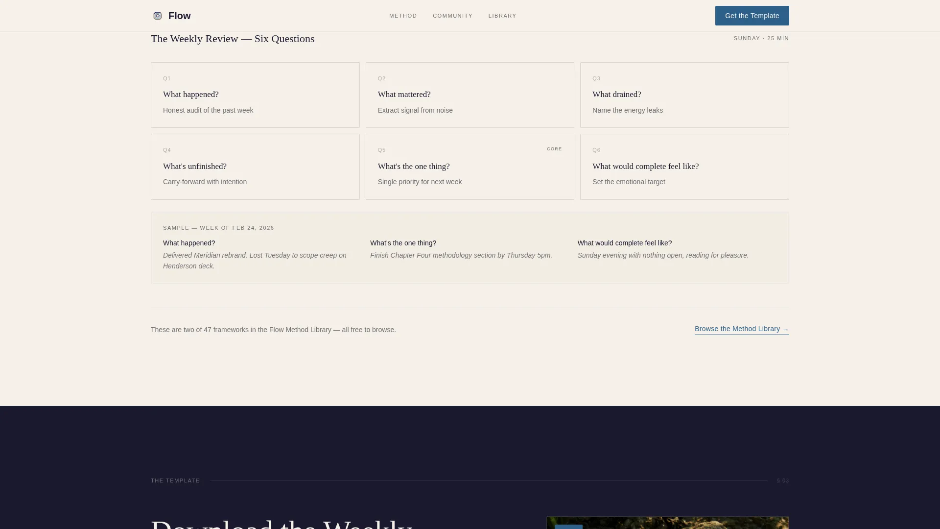Viewport: 940px width, 529px height.
Task: Click the template preview image thumbnail
Action: [x=668, y=523]
